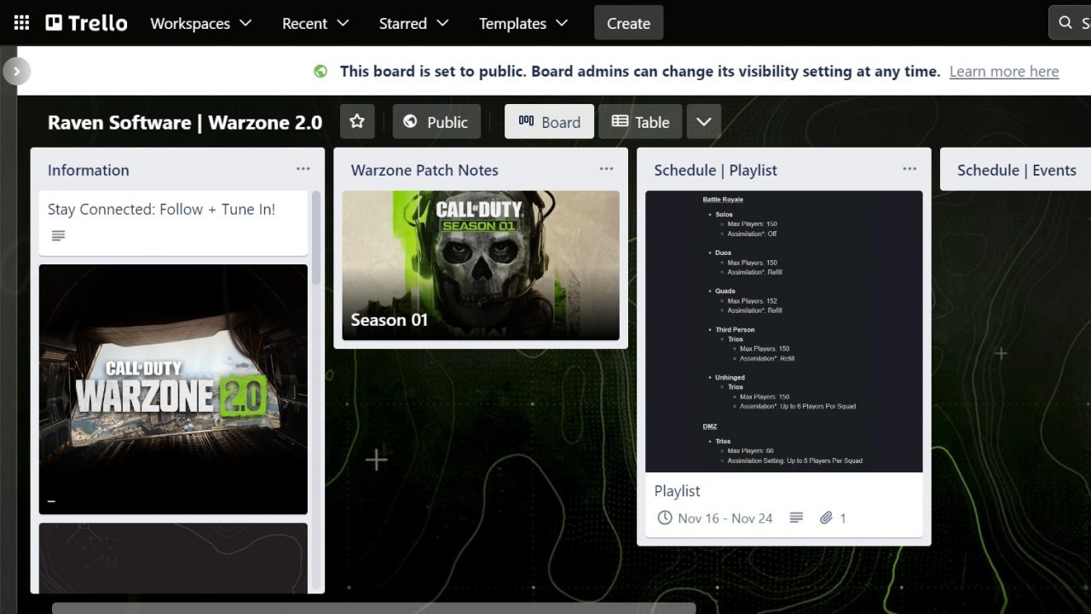Click the description icon on the Playlist card

796,518
